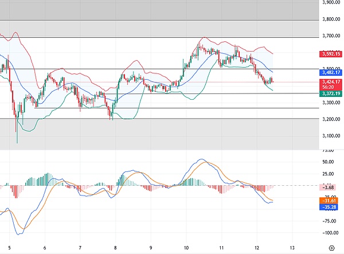Select the pink -3.68 histogram value label
Image resolution: width=344 pixels, height=254 pixels.
[x=330, y=186]
